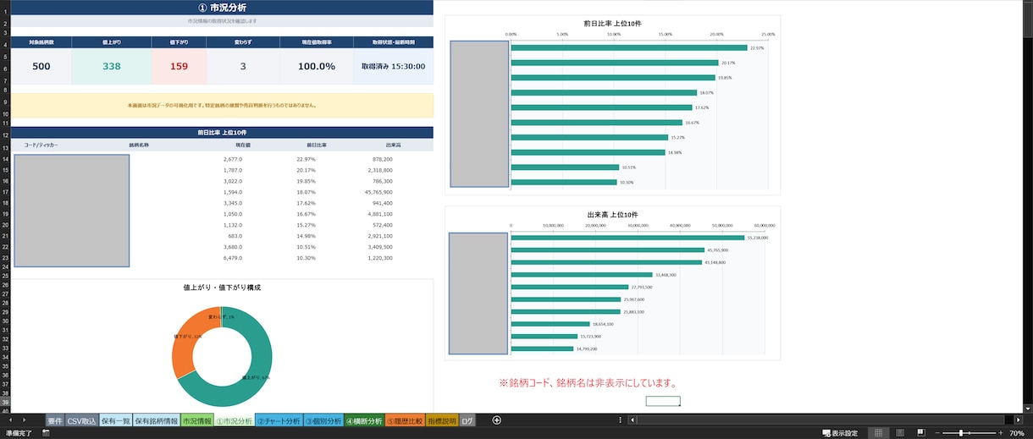Switch to Normal view icon
1033x439 pixels.
coord(879,433)
